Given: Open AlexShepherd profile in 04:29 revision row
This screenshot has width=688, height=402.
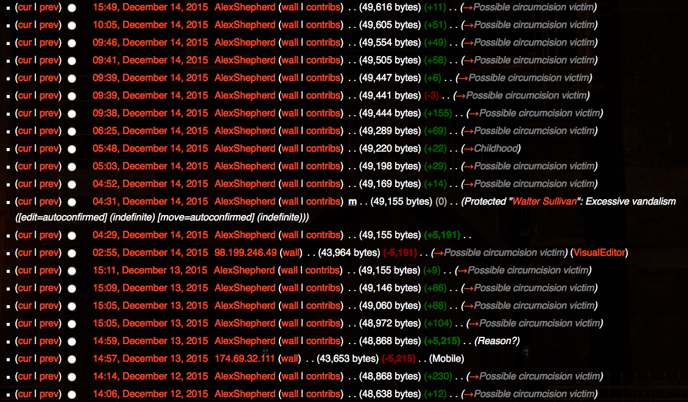Looking at the screenshot, I should coord(245,235).
